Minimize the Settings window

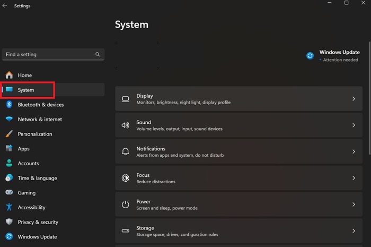(x=329, y=3)
